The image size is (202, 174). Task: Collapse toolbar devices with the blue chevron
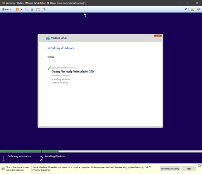186,9
